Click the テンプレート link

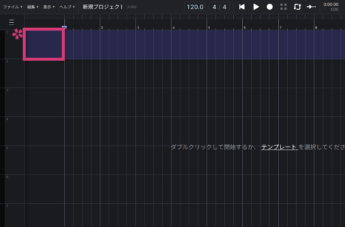click(x=279, y=147)
